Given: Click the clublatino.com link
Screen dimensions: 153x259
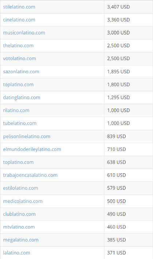Looking at the screenshot, I should (x=19, y=214).
